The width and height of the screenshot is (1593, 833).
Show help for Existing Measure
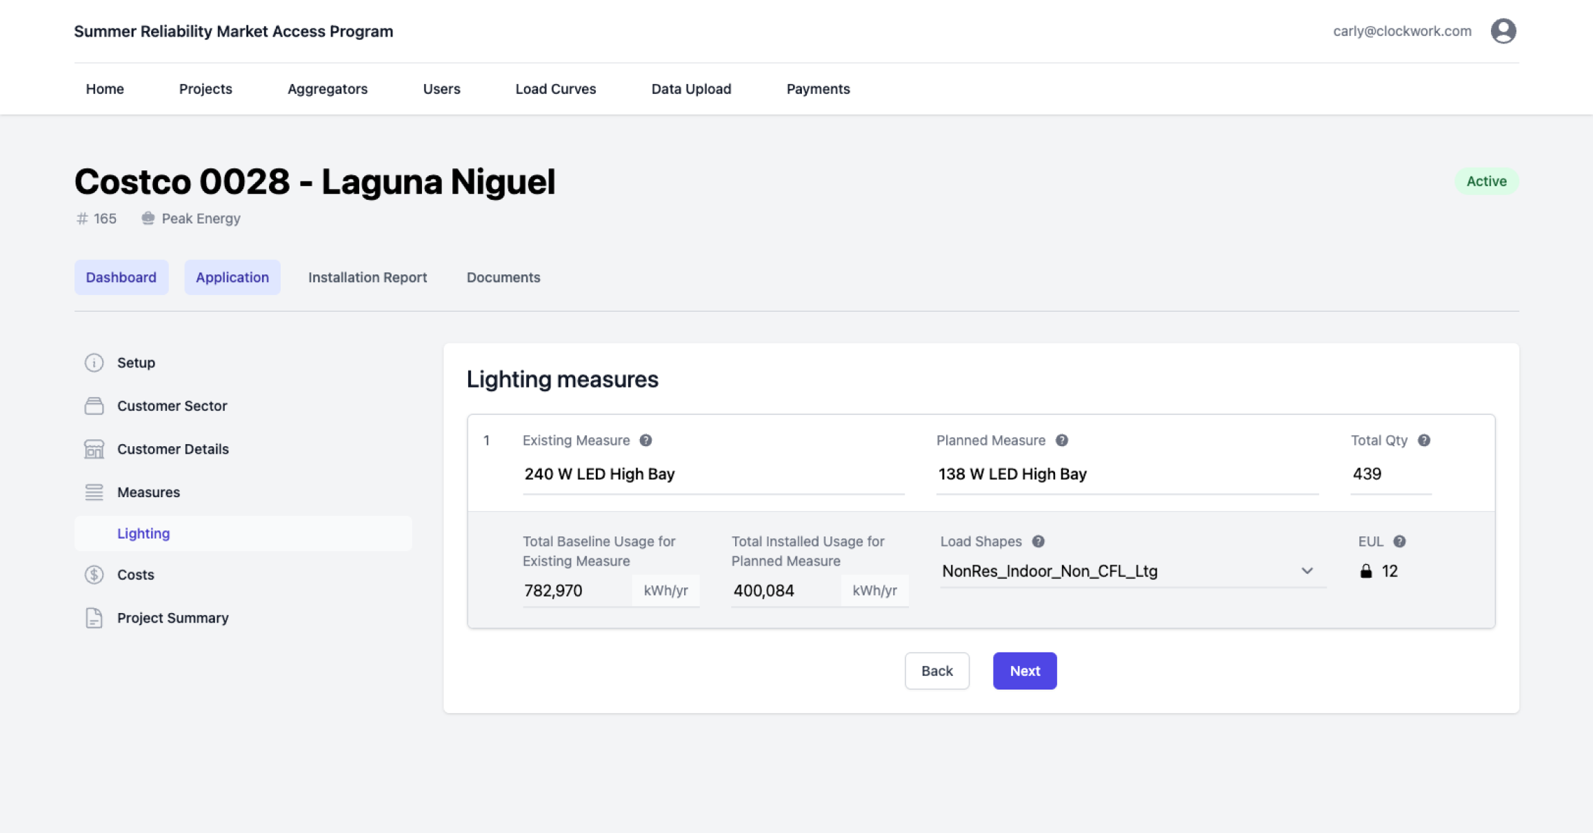pyautogui.click(x=645, y=441)
